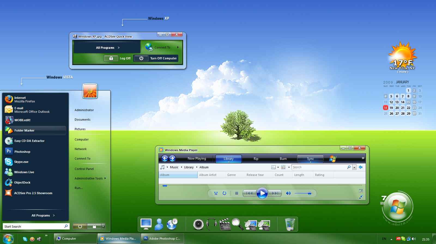Open the magnifier icon in the dock

pyautogui.click(x=237, y=224)
